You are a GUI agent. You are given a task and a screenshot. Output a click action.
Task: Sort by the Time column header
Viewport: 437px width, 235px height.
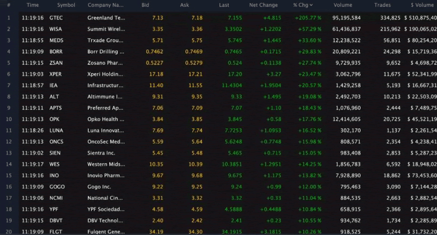pyautogui.click(x=33, y=5)
